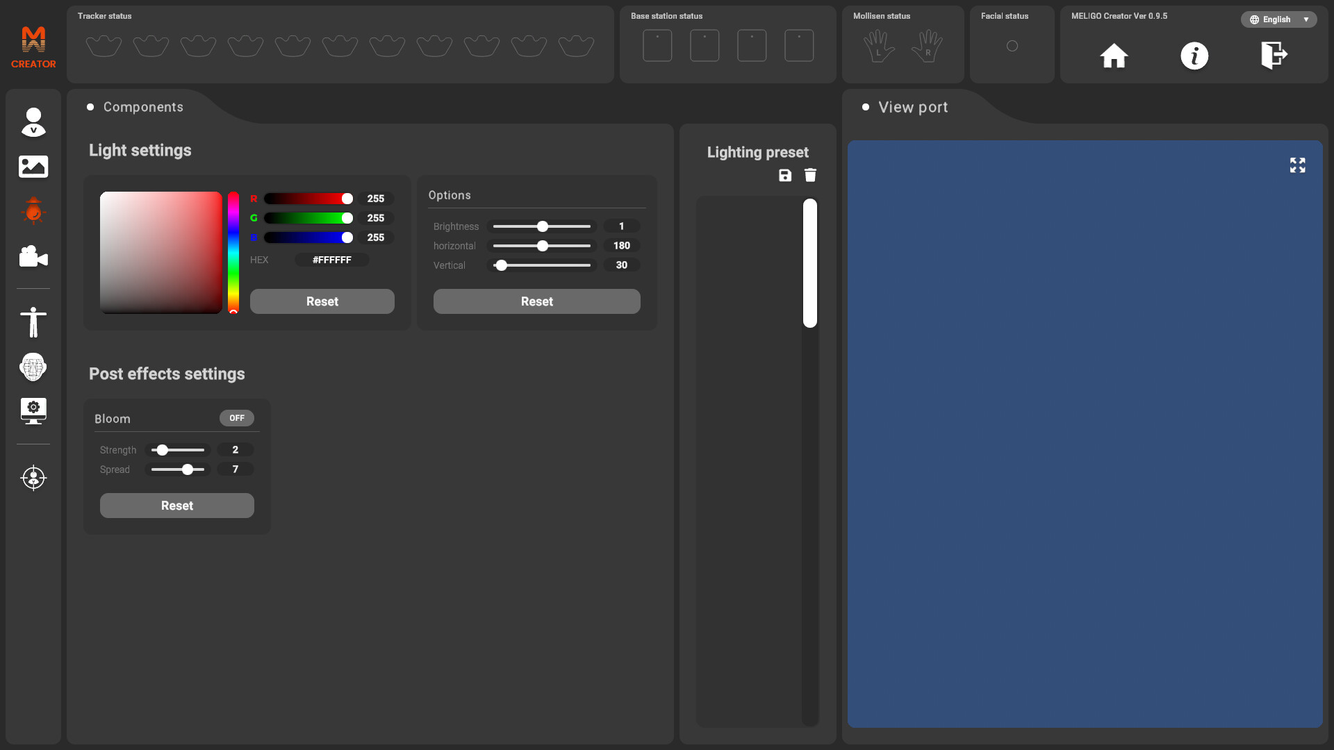The image size is (1334, 750).
Task: Click the home icon
Action: (1114, 56)
